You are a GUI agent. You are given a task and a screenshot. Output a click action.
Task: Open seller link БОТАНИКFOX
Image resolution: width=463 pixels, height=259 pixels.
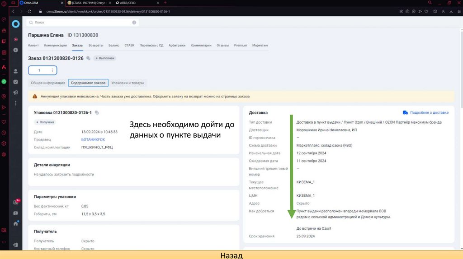(93, 140)
